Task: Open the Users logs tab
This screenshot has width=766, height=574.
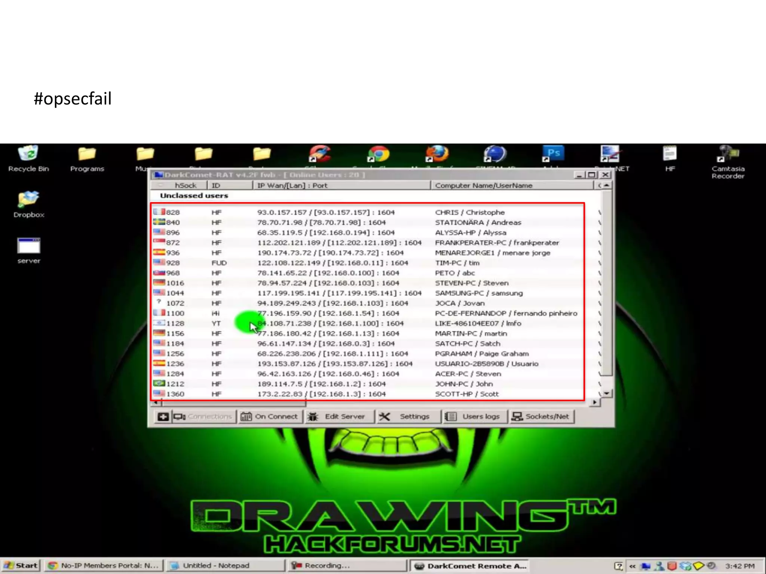Action: (475, 416)
